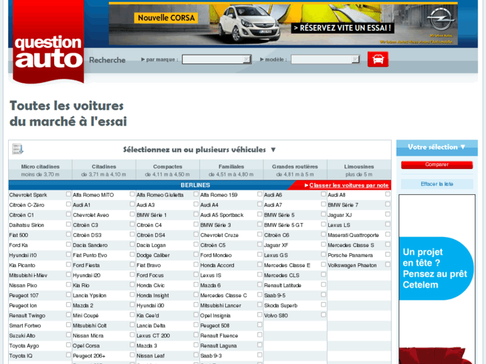486x364 pixels.
Task: Click the 'Saab 9-5' entry
Action: pyautogui.click(x=275, y=296)
